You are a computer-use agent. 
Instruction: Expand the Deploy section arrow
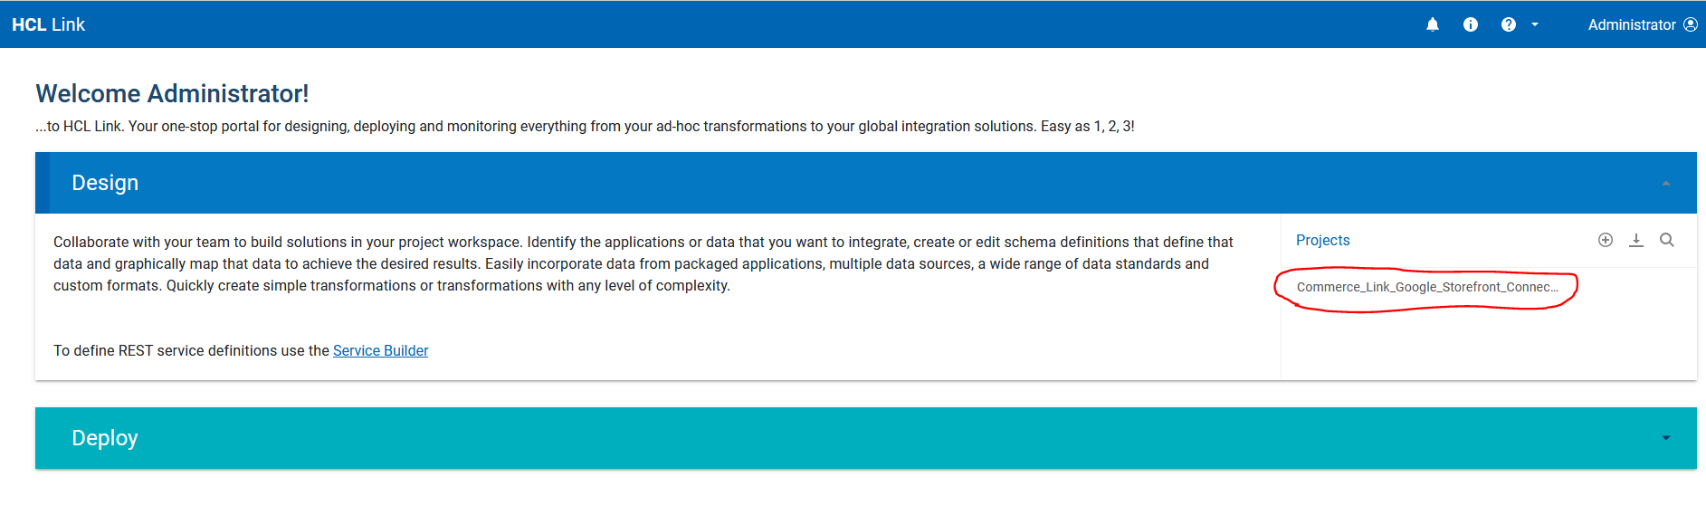pyautogui.click(x=1666, y=438)
